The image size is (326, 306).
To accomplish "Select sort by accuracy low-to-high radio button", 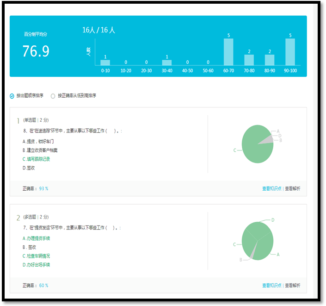I will (53, 96).
